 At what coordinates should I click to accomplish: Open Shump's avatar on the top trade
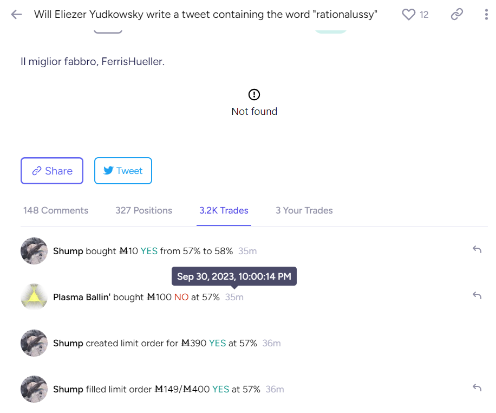pyautogui.click(x=34, y=251)
